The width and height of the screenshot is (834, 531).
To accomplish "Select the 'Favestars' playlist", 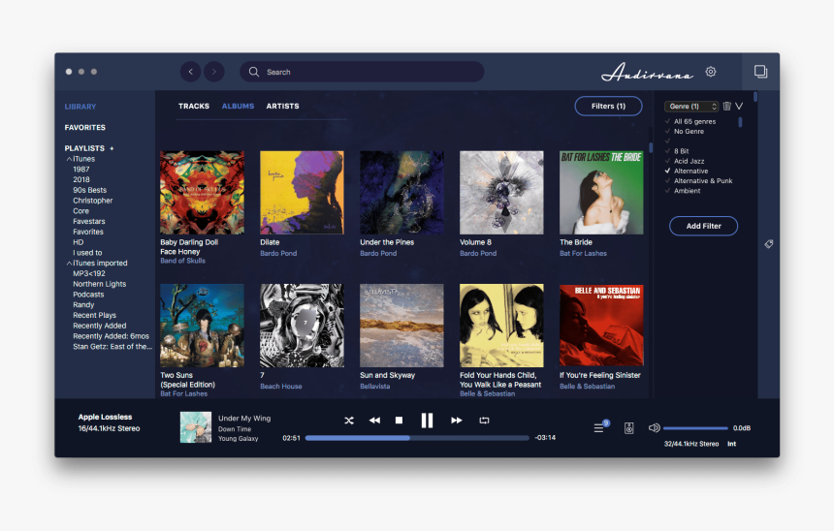I will [x=89, y=222].
